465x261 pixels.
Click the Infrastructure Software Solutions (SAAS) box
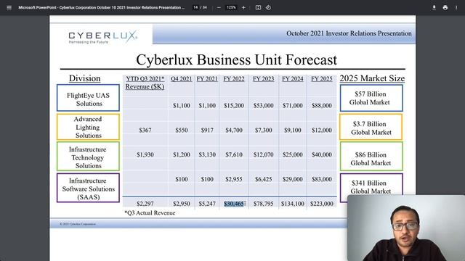click(x=88, y=188)
